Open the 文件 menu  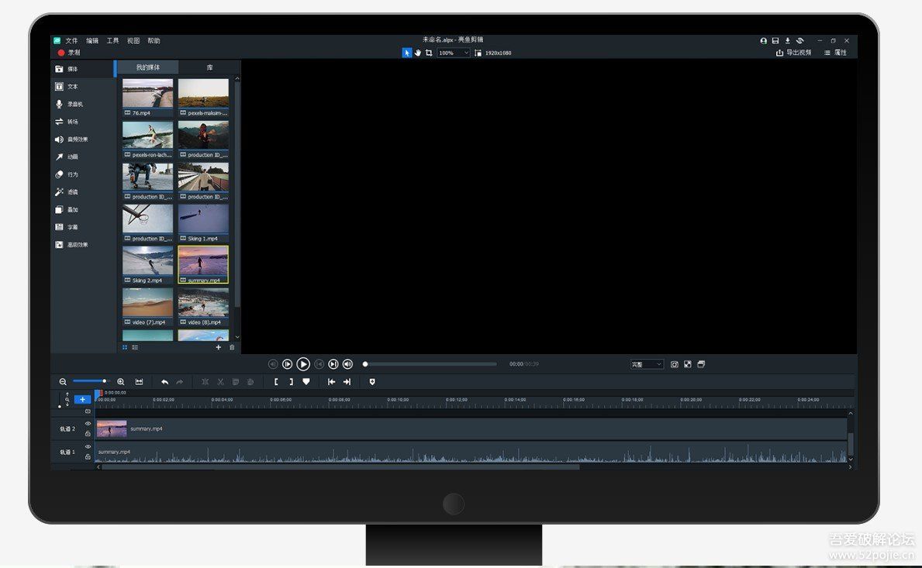pos(71,40)
